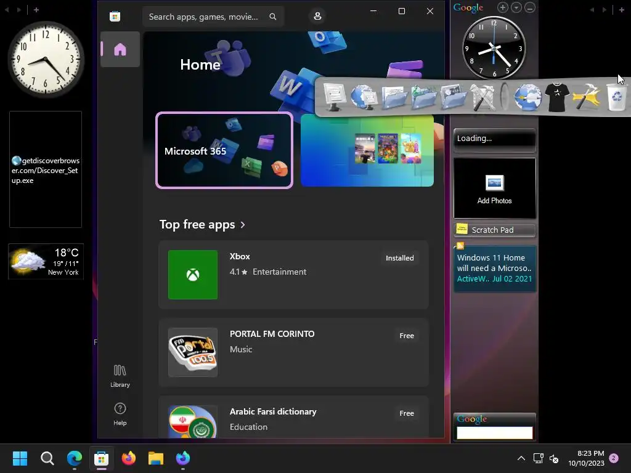Click the Loading... gadget panel

(x=495, y=140)
